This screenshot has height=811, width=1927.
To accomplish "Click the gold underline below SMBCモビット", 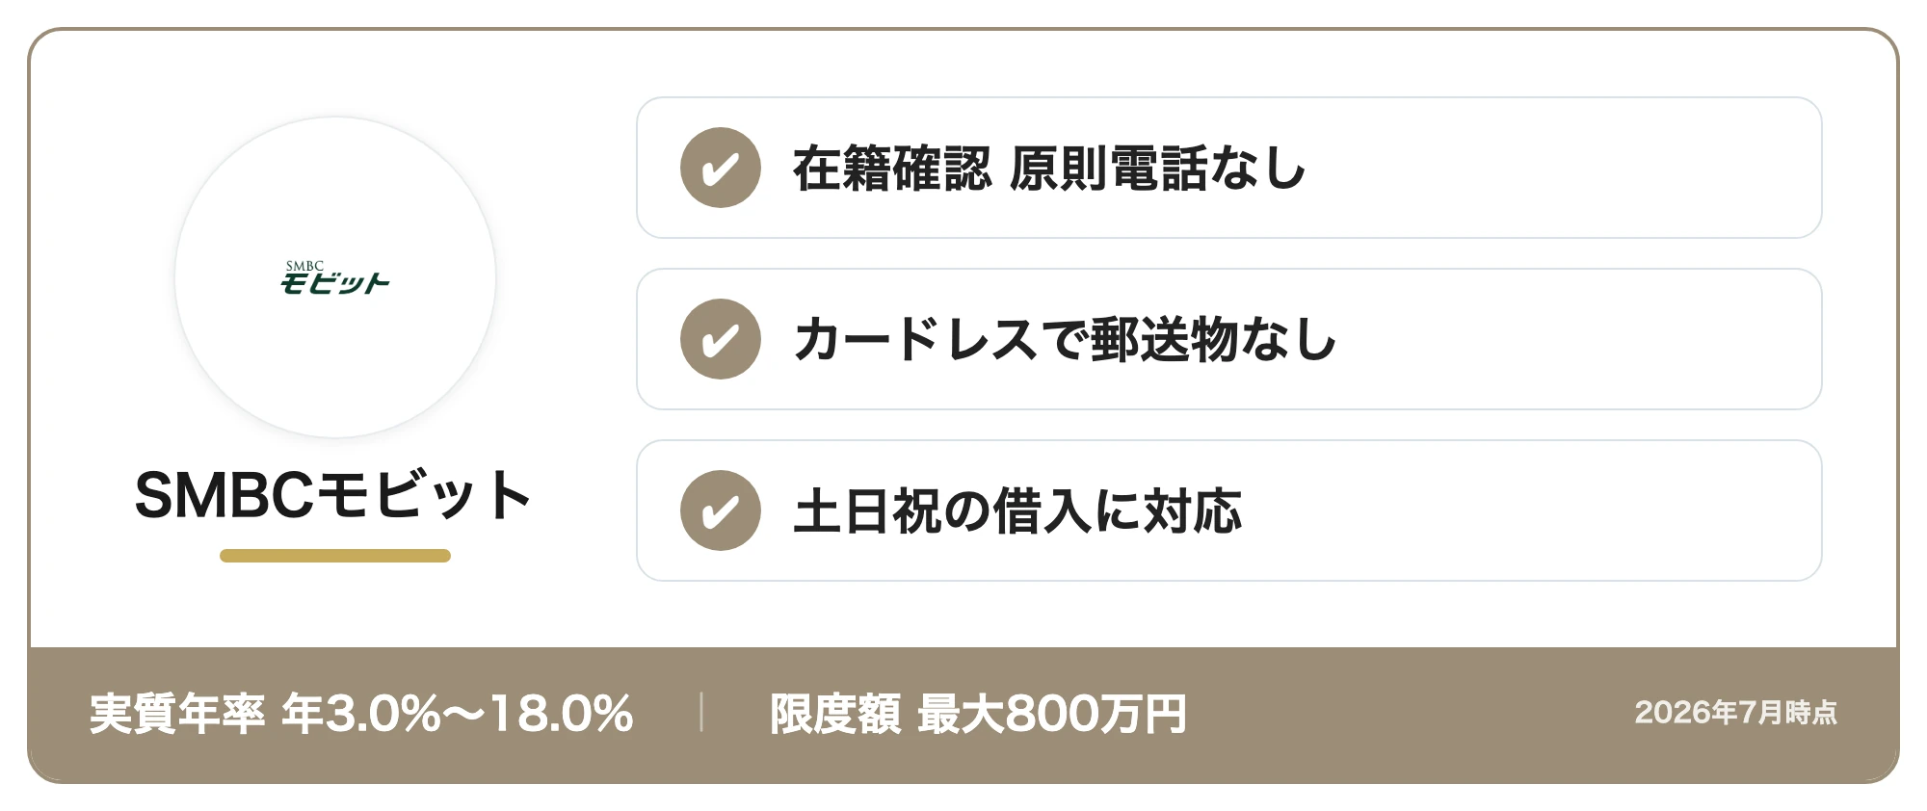I will pyautogui.click(x=335, y=556).
